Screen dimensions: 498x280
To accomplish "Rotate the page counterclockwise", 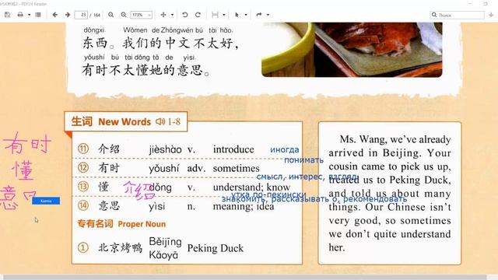I will 185,15.
